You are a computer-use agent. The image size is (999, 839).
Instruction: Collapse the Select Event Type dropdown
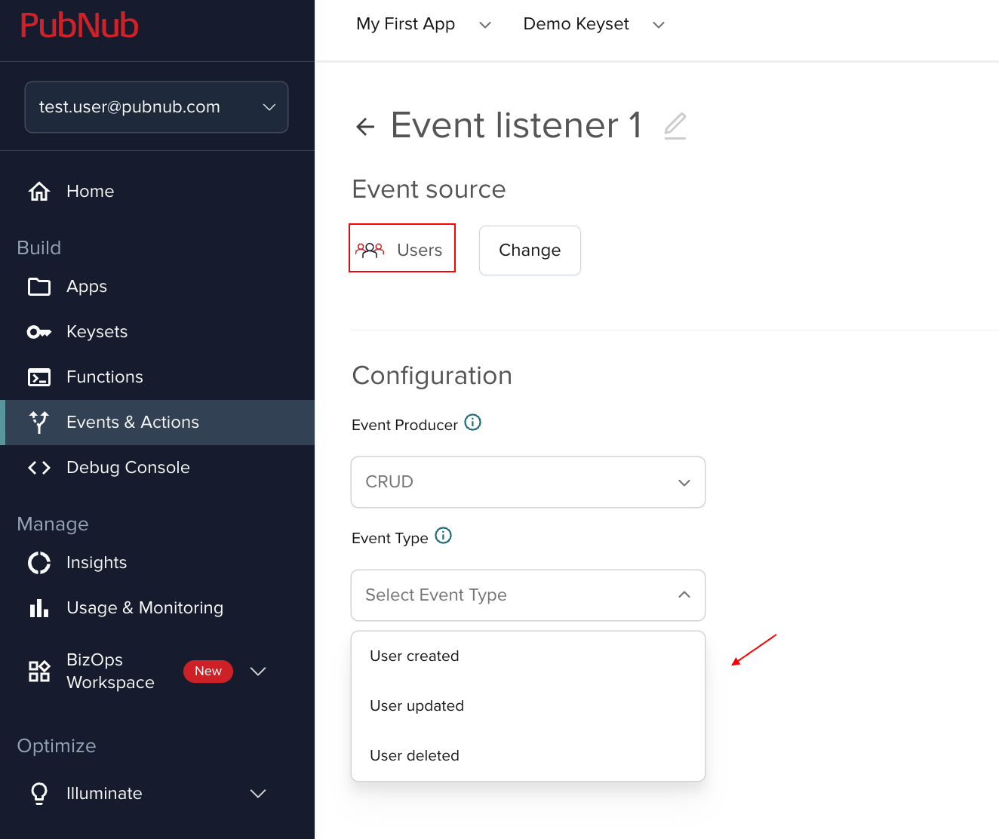(x=684, y=595)
